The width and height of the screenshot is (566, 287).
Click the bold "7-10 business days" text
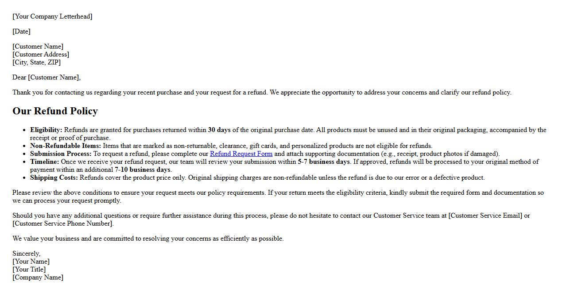[143, 170]
